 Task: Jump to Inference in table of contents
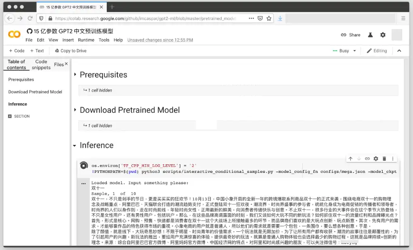click(18, 104)
